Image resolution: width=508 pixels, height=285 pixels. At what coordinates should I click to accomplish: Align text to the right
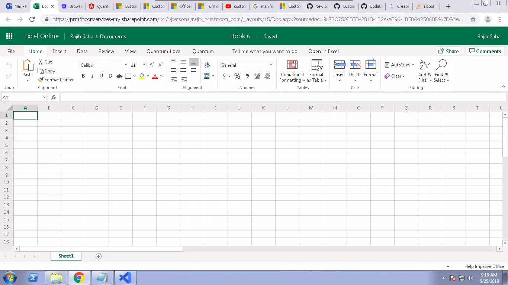pyautogui.click(x=193, y=71)
